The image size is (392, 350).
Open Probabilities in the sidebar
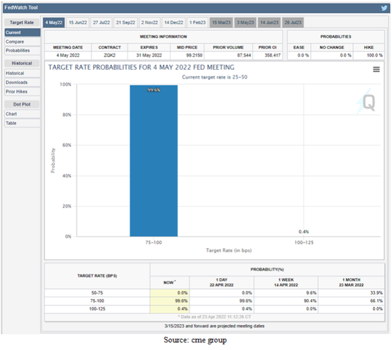pyautogui.click(x=18, y=50)
